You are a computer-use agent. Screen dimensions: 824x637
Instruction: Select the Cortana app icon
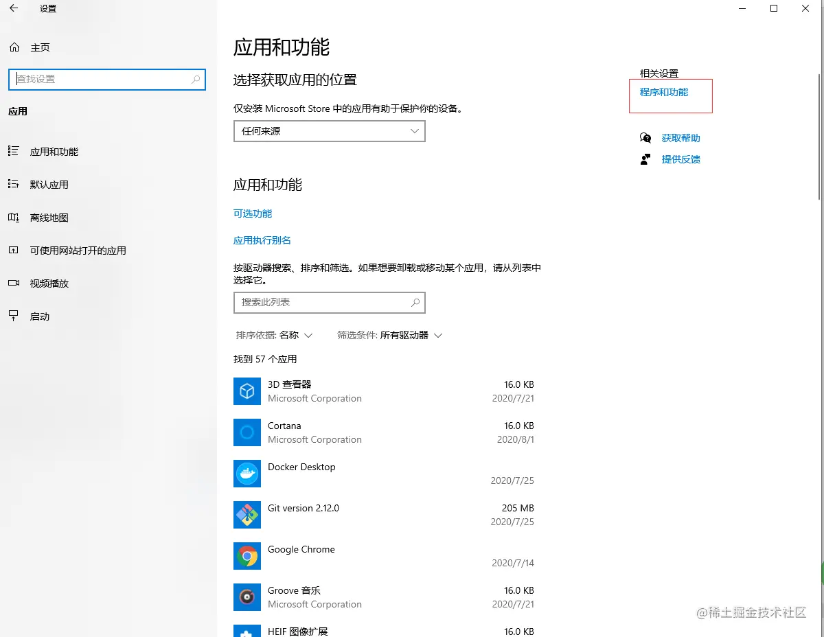click(x=247, y=432)
